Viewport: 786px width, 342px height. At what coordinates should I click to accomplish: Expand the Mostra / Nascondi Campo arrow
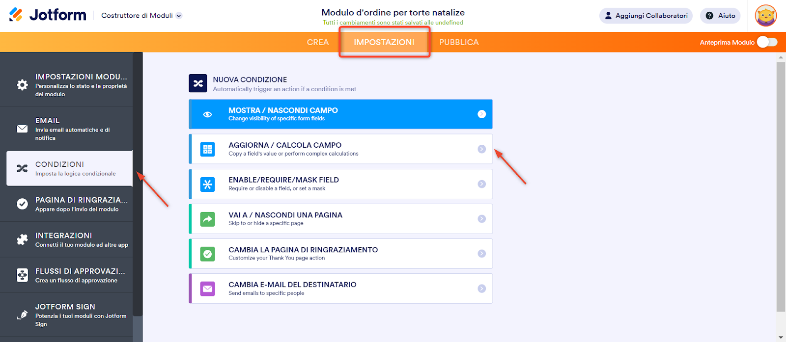[x=481, y=114]
